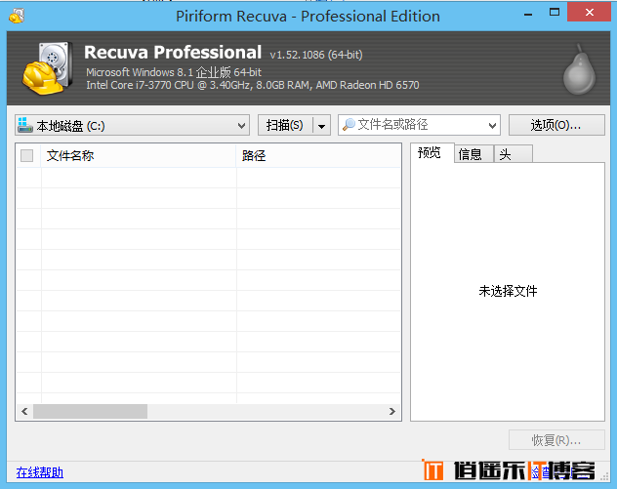Click the scroll left arrow of file list
This screenshot has height=489, width=617.
[x=24, y=412]
